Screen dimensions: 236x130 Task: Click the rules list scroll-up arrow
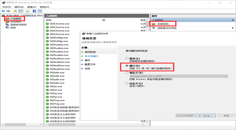click(x=147, y=20)
